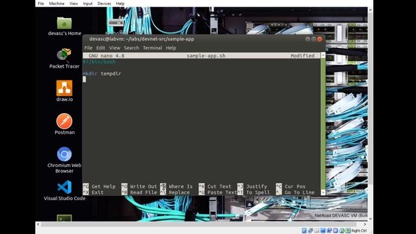
Task: Click terminal scrollbar up arrow
Action: [x=323, y=55]
